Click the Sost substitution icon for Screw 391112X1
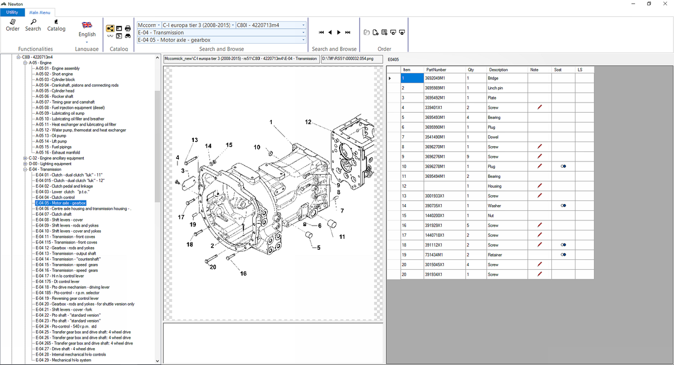This screenshot has height=365, width=674. 563,245
